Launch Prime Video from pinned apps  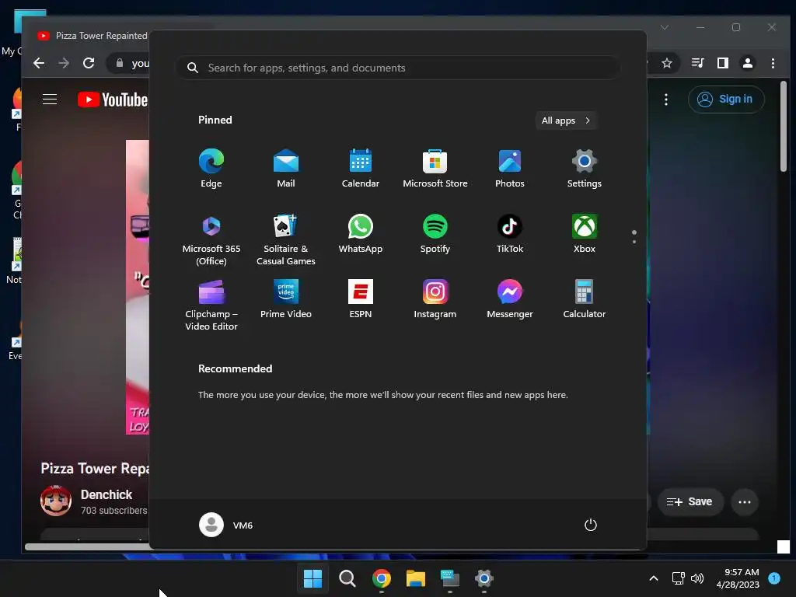coord(286,299)
